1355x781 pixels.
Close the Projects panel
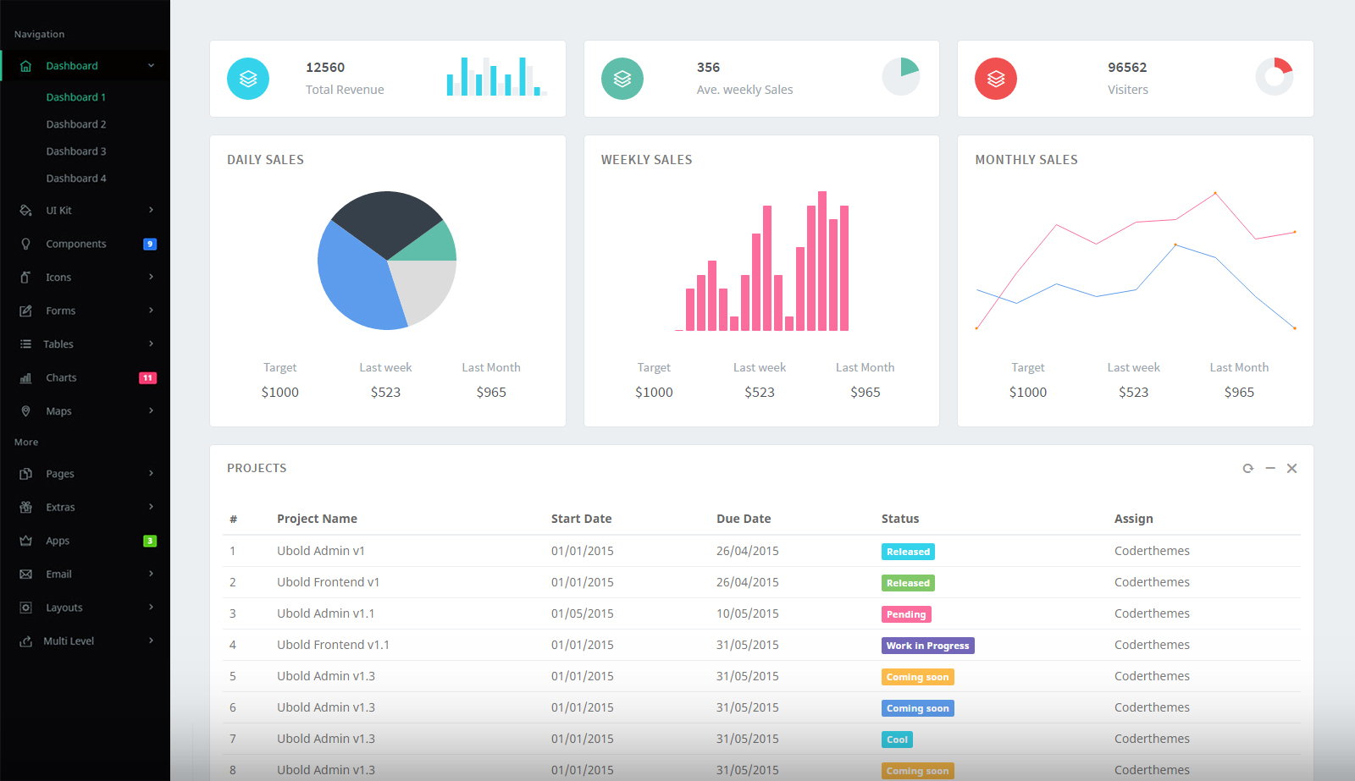tap(1291, 469)
